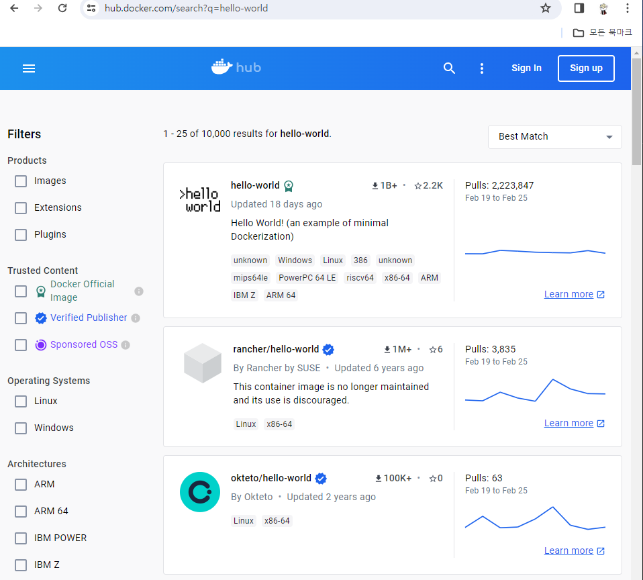The image size is (643, 580).
Task: Reload the Docker Hub page
Action: (62, 8)
